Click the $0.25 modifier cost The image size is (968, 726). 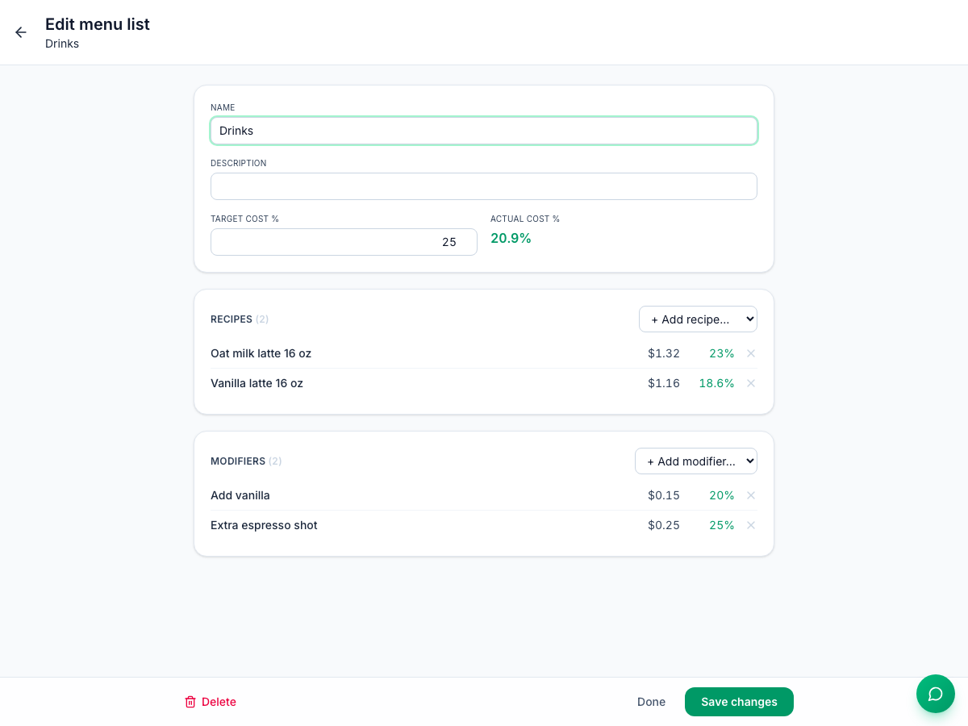click(x=664, y=525)
